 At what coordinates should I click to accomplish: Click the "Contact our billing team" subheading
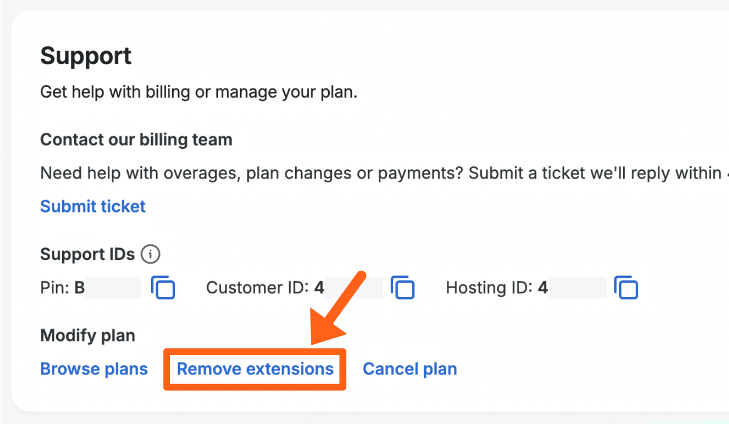pyautogui.click(x=136, y=140)
